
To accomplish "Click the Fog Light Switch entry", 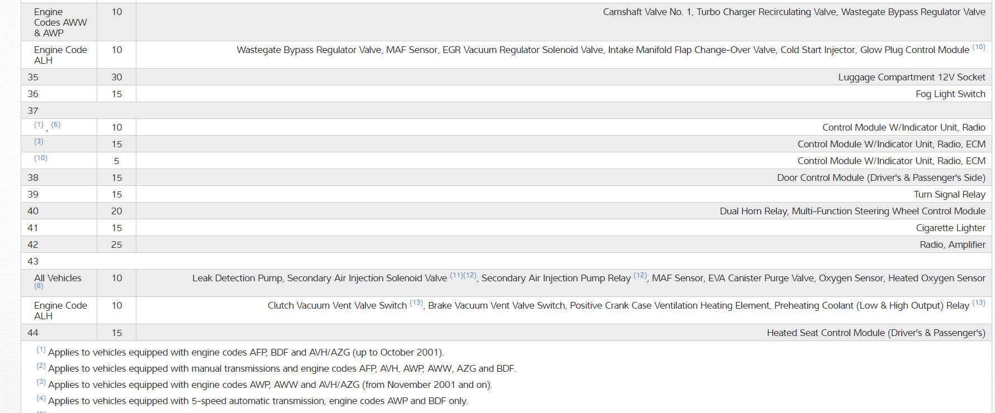I will (x=950, y=94).
